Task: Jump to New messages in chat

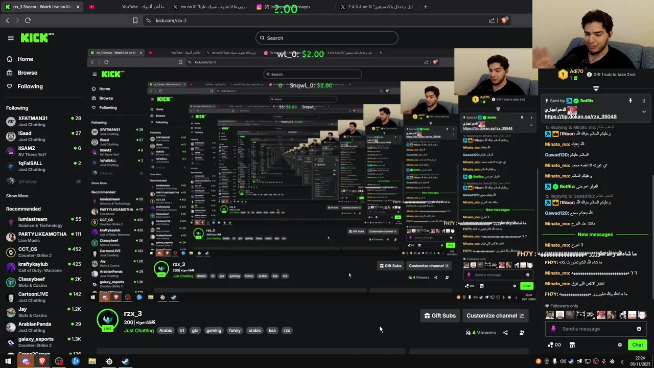Action: pyautogui.click(x=595, y=235)
